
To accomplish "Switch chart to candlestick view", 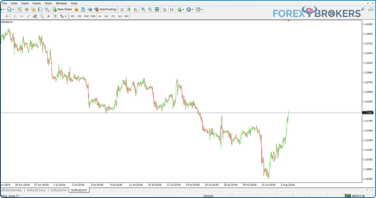I will [x=129, y=9].
